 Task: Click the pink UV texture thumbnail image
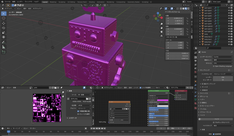[x=47, y=108]
